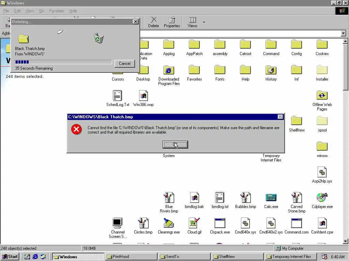Viewport: 349px width, 261px height.
Task: Open the View menu
Action: click(x=30, y=11)
